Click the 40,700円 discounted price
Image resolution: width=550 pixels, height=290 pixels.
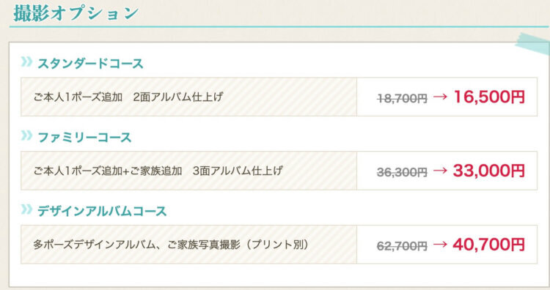tap(489, 245)
